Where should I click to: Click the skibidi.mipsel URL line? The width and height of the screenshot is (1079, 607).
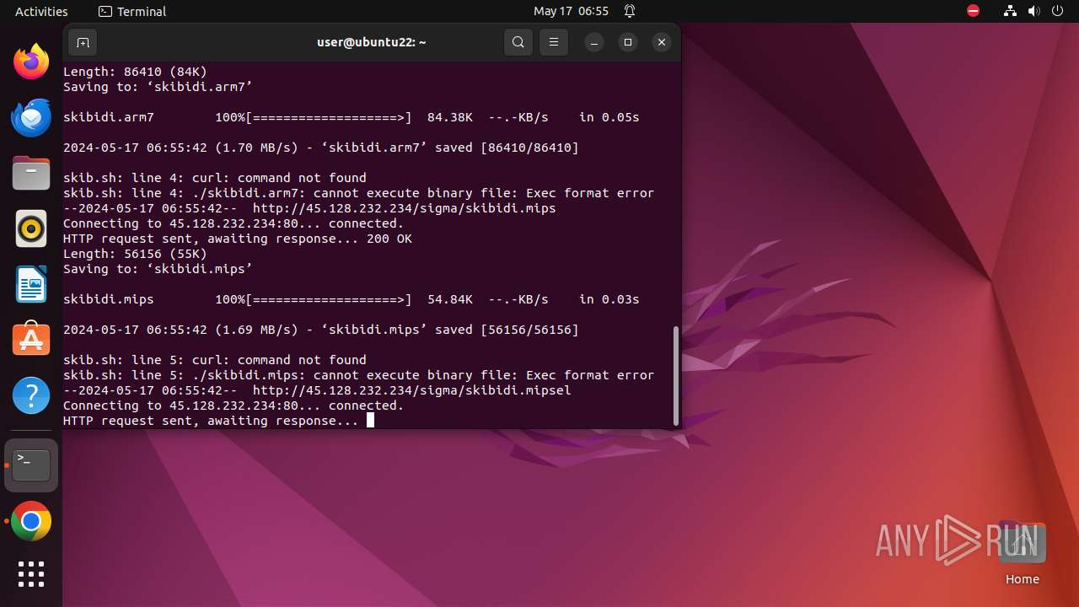(x=317, y=390)
